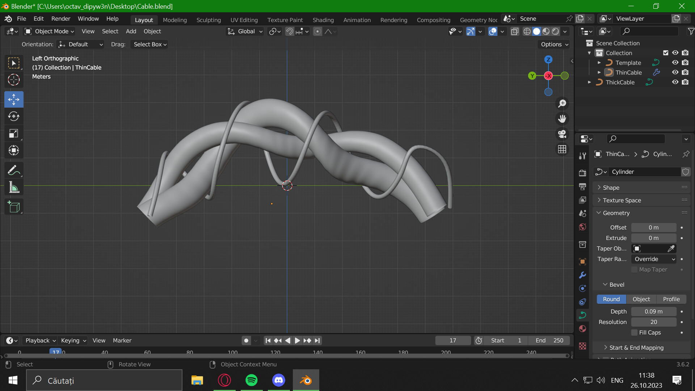Expand ThickCable in outliner
This screenshot has width=695, height=391.
[x=589, y=82]
